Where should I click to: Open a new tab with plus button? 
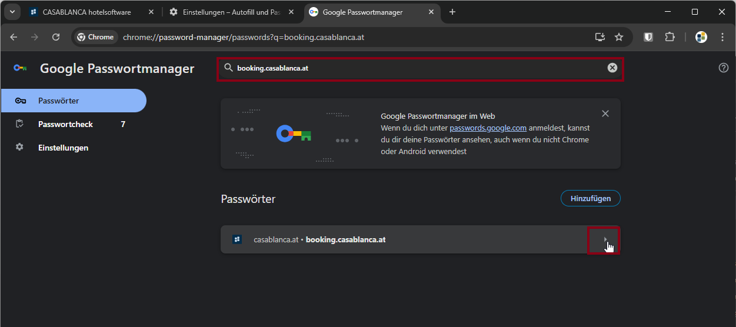(452, 12)
